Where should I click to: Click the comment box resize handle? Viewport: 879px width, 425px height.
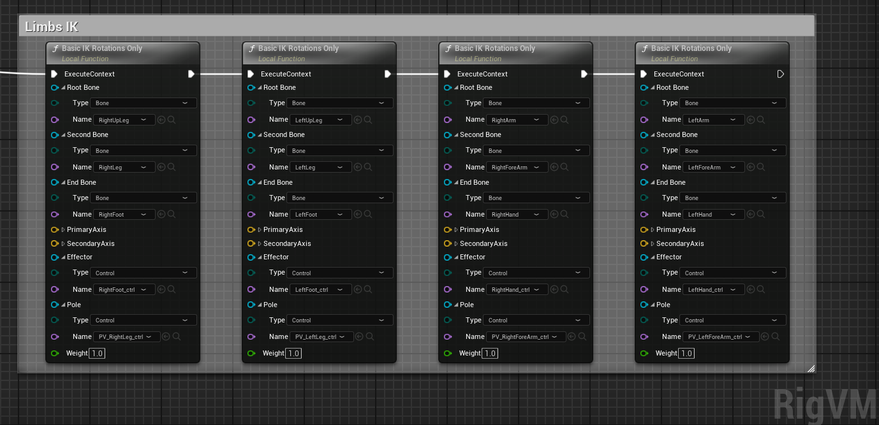click(810, 368)
